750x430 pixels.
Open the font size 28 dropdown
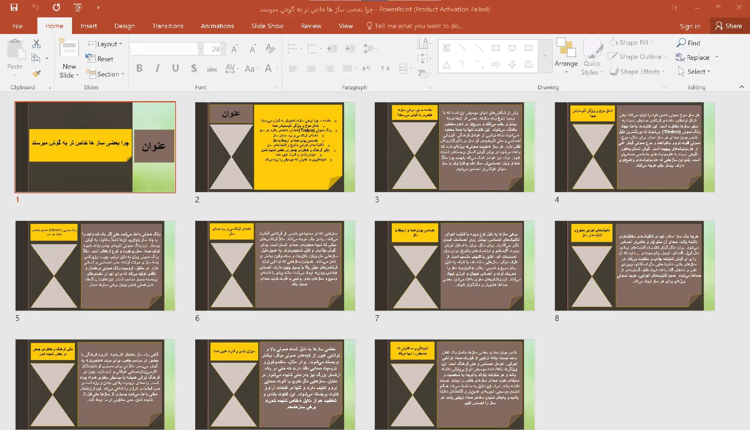(223, 49)
